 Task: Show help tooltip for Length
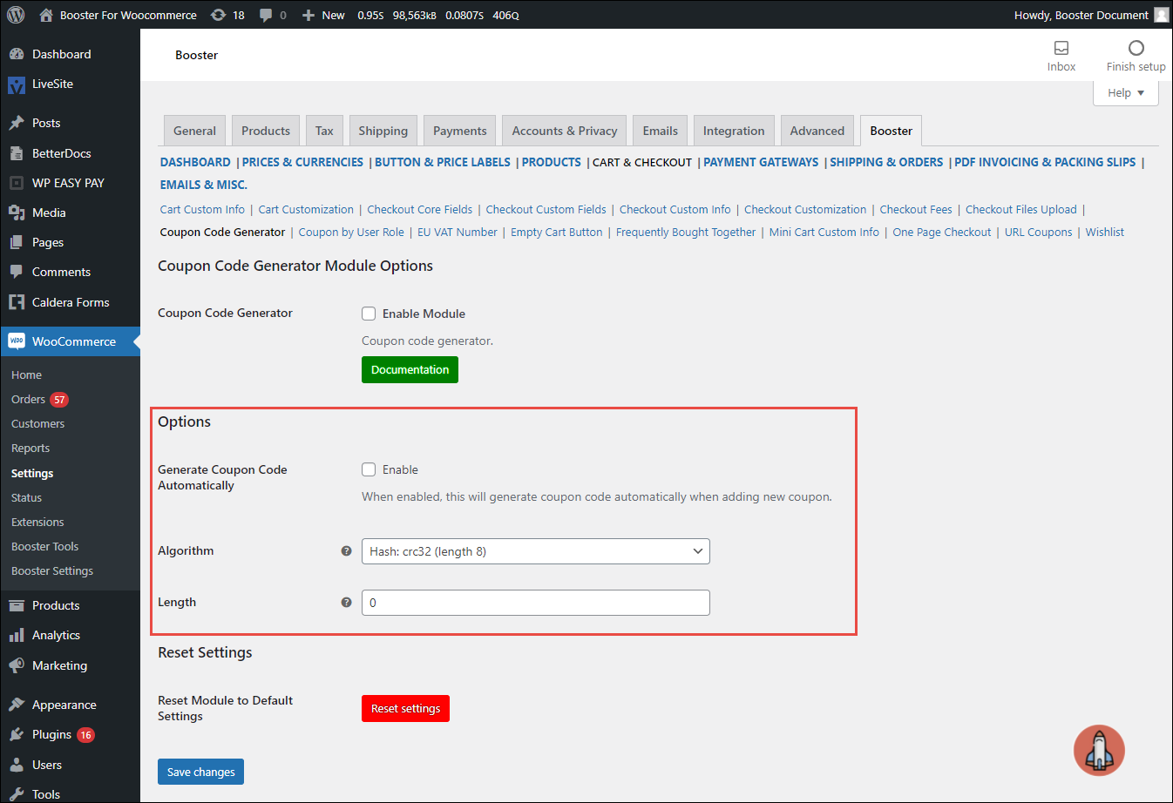point(346,603)
